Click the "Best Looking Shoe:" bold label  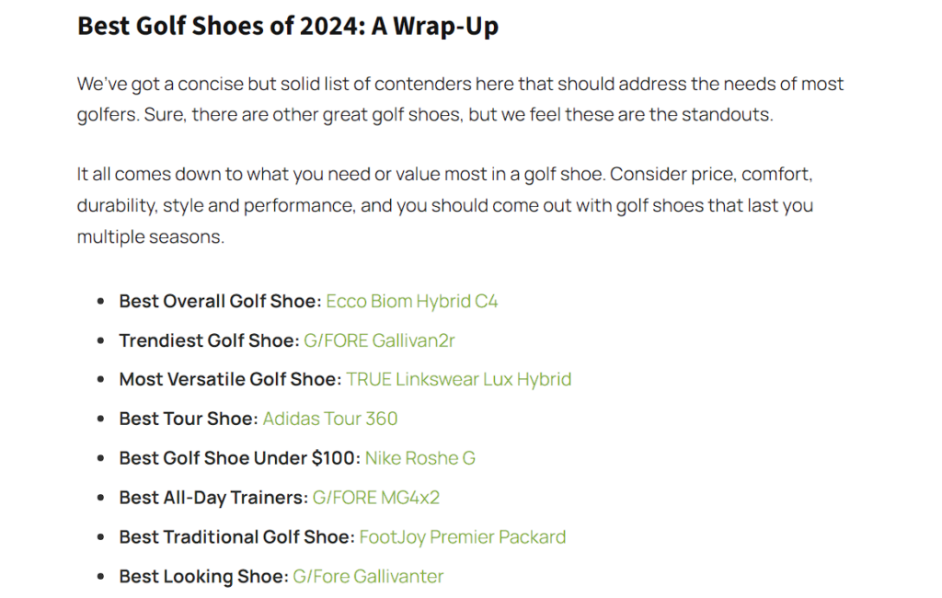[x=203, y=576]
